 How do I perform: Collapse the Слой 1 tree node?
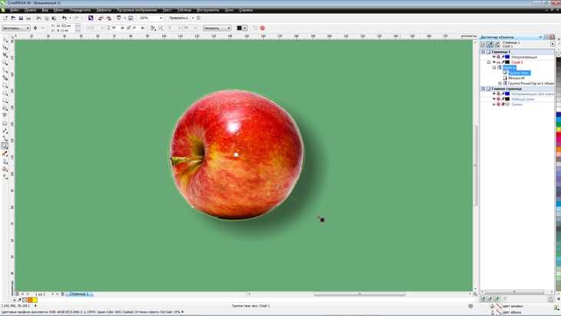489,62
